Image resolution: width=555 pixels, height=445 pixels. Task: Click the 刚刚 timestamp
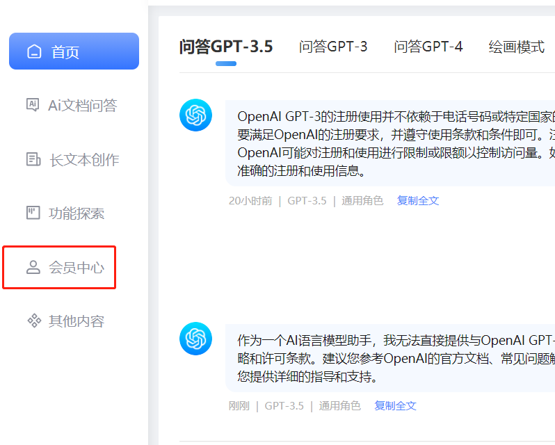(x=239, y=406)
